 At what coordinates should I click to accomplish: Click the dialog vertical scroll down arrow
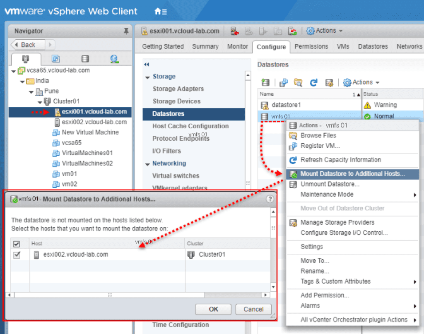[273, 287]
